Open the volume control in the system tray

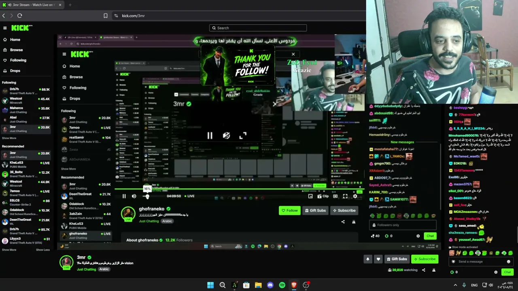point(491,285)
